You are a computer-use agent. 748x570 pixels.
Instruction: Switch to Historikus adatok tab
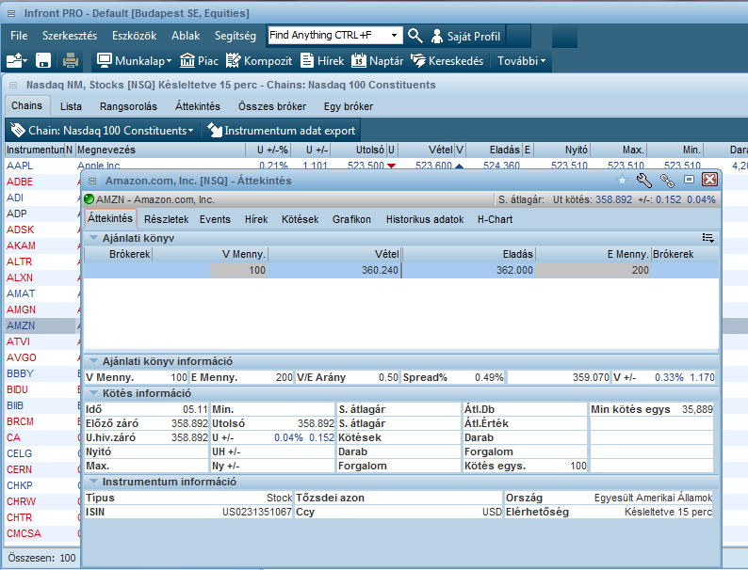coord(425,219)
